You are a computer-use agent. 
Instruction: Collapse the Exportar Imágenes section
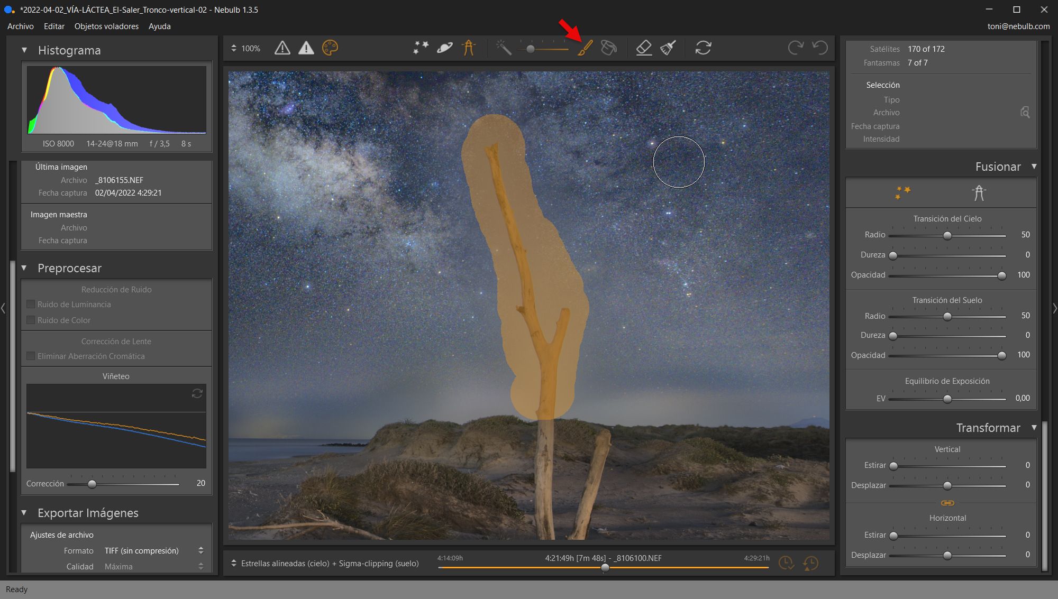click(24, 513)
